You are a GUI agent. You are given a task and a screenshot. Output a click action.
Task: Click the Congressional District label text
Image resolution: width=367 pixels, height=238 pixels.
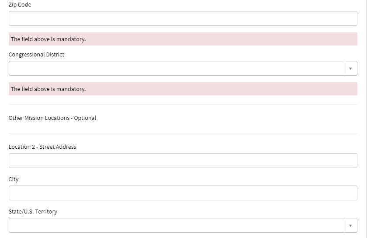coord(36,55)
